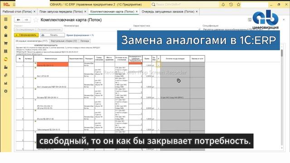Open the sections menu in the sidebar
Viewport: 290px width, 163px height.
[6, 19]
